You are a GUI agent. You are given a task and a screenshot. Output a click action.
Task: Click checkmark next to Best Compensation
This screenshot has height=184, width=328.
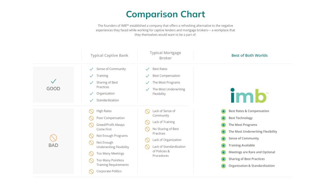click(x=148, y=76)
